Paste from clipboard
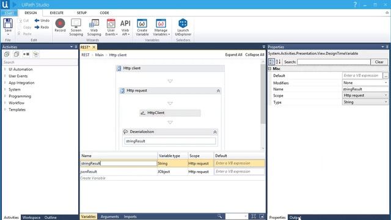The image size is (391, 220). coord(24,34)
